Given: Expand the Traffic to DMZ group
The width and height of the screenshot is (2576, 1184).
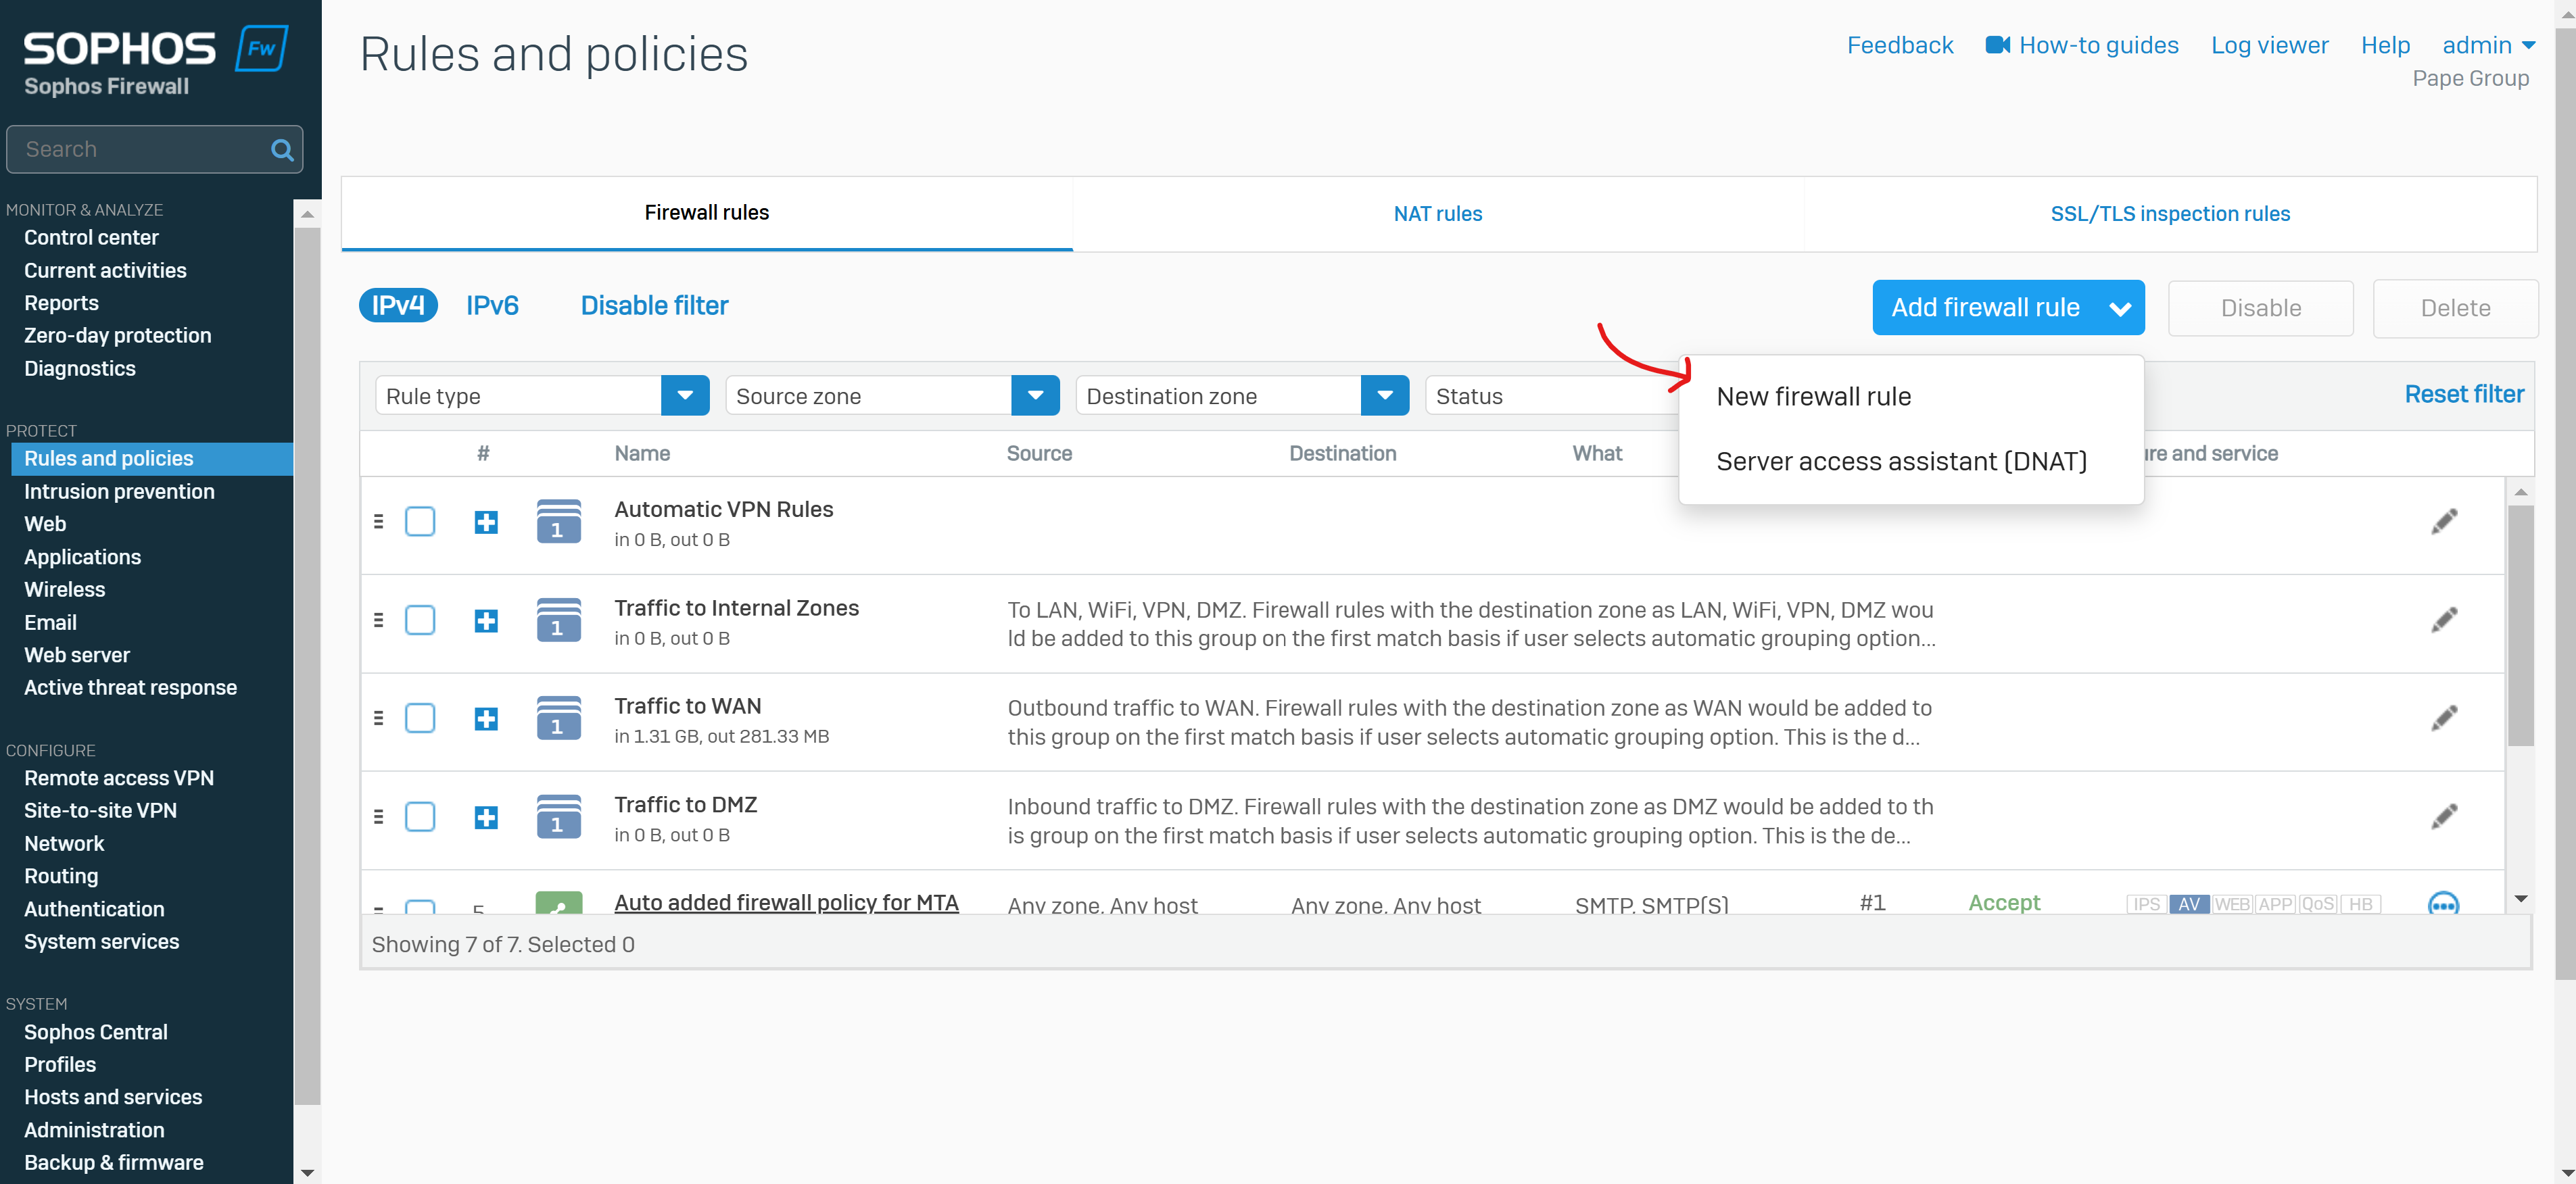Looking at the screenshot, I should click(486, 817).
